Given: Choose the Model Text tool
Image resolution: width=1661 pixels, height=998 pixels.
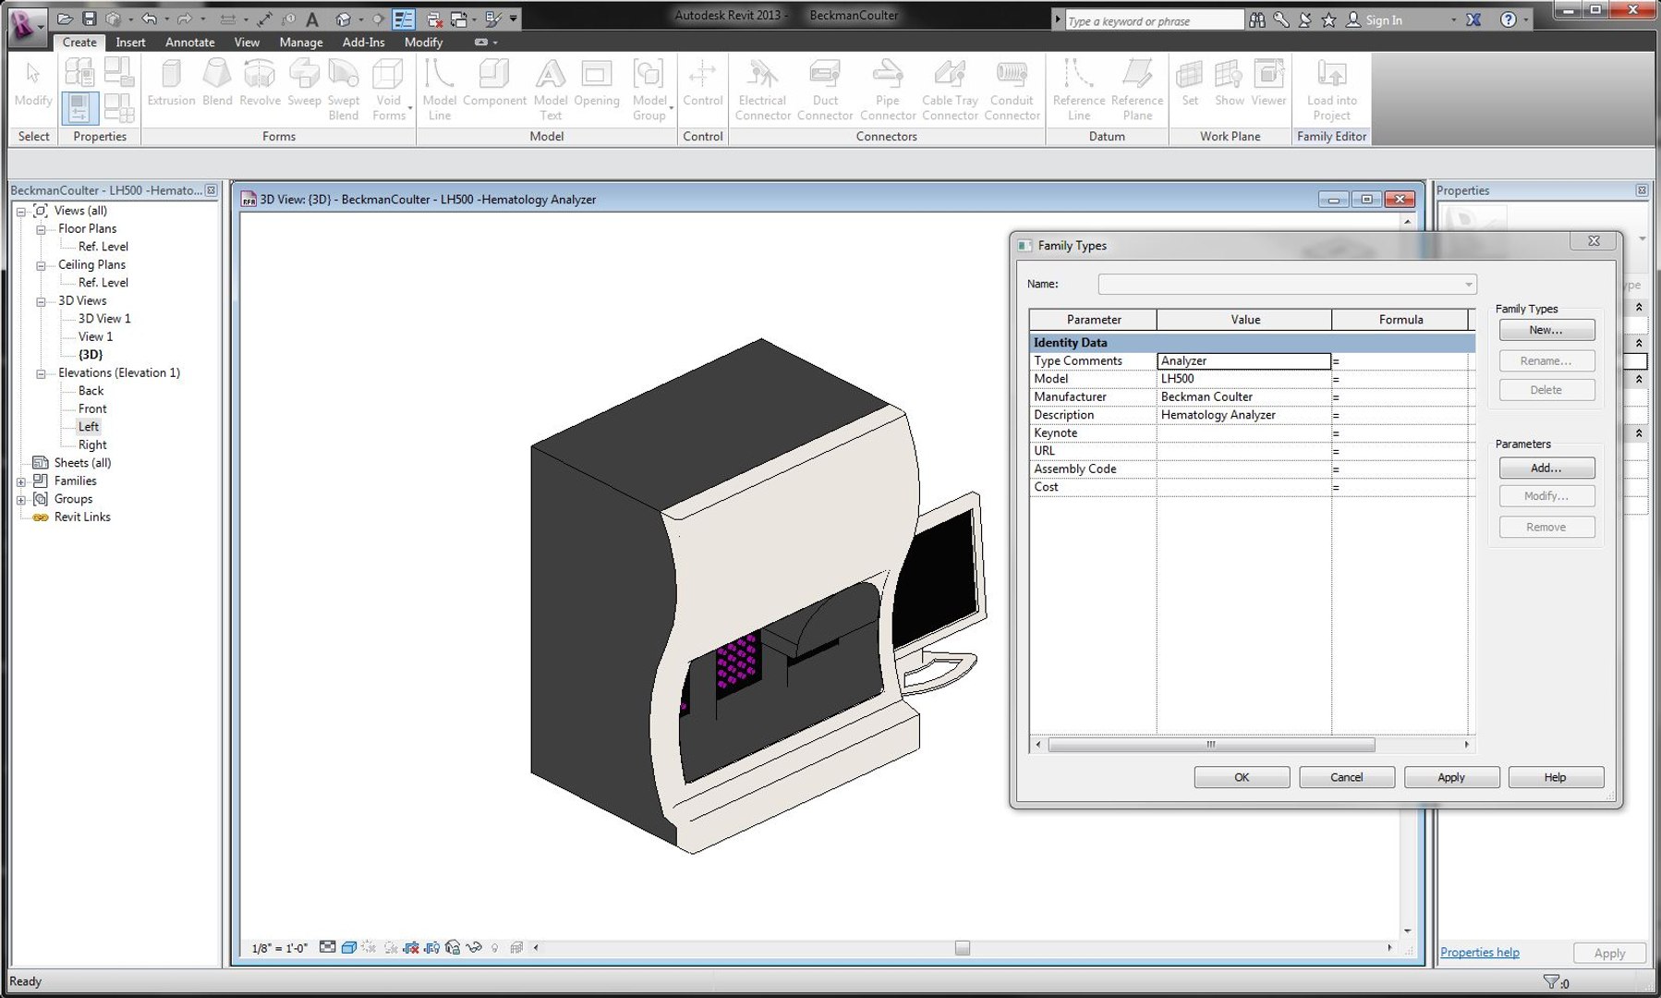Looking at the screenshot, I should tap(551, 90).
